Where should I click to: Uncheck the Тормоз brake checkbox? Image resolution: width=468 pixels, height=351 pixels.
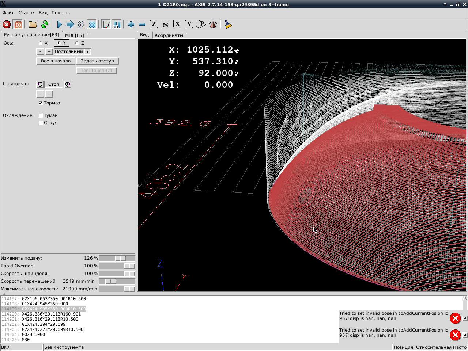tap(41, 103)
